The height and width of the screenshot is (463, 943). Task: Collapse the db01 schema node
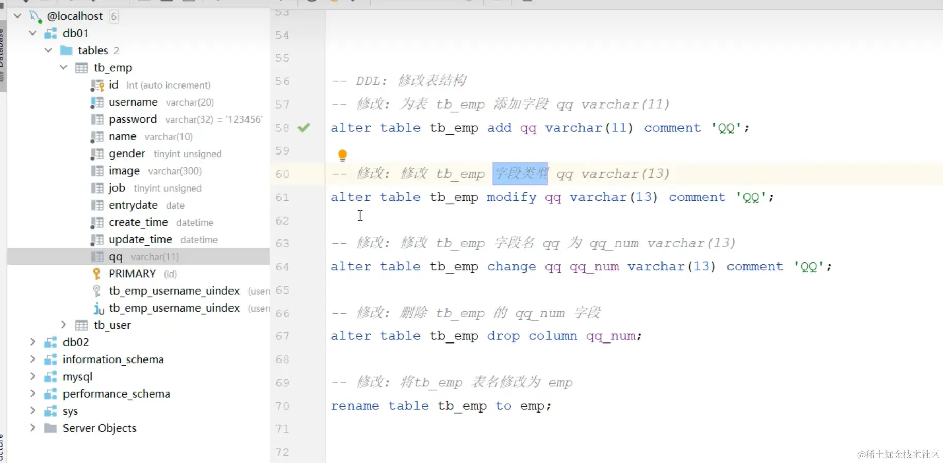tap(33, 33)
